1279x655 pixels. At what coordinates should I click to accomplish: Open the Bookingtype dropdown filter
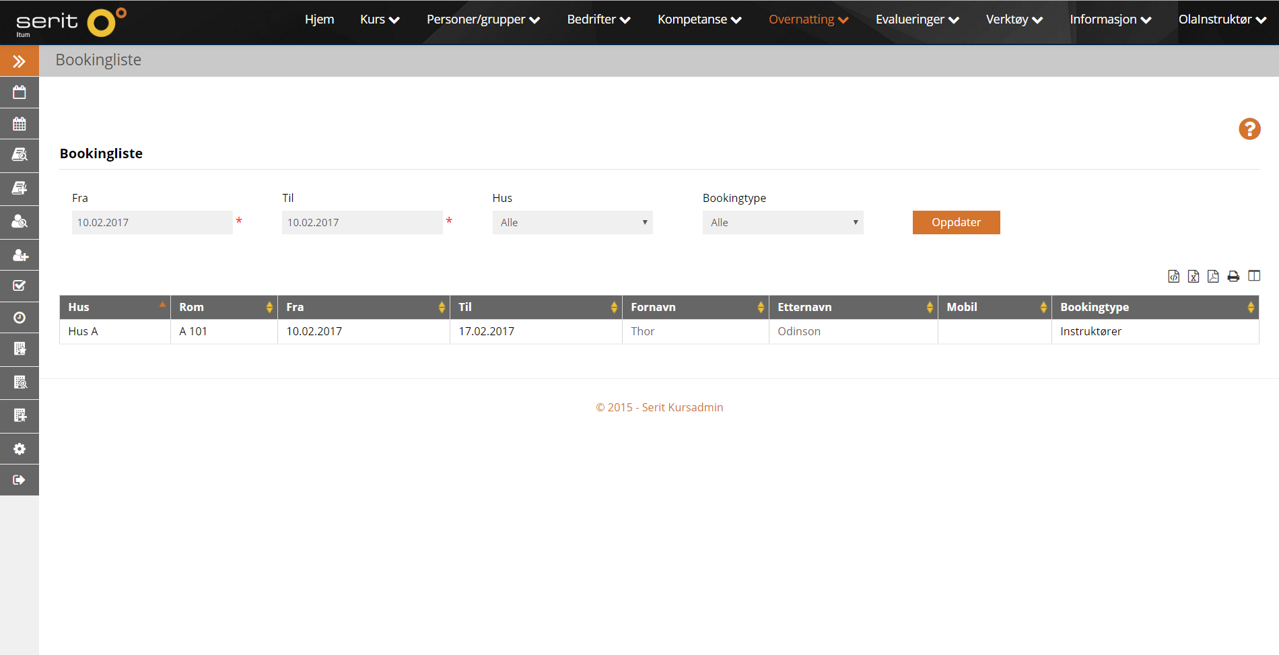783,222
